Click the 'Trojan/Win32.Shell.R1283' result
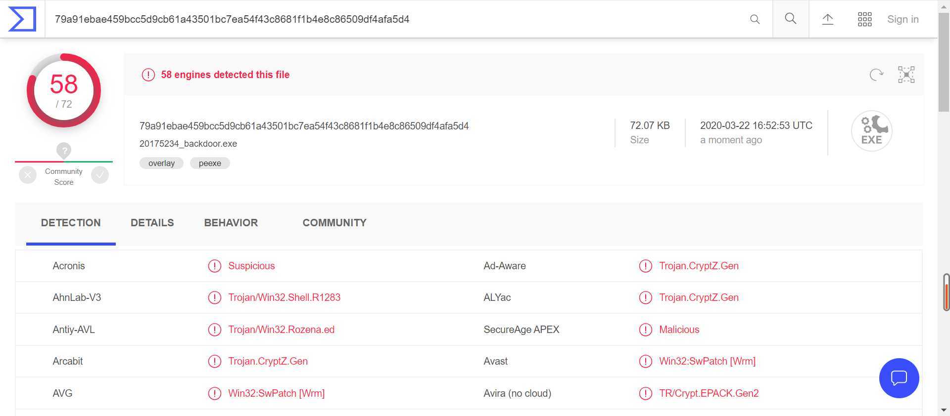The image size is (950, 416). 284,297
